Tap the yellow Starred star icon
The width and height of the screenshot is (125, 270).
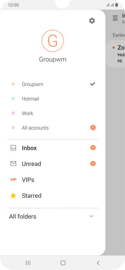(13, 196)
